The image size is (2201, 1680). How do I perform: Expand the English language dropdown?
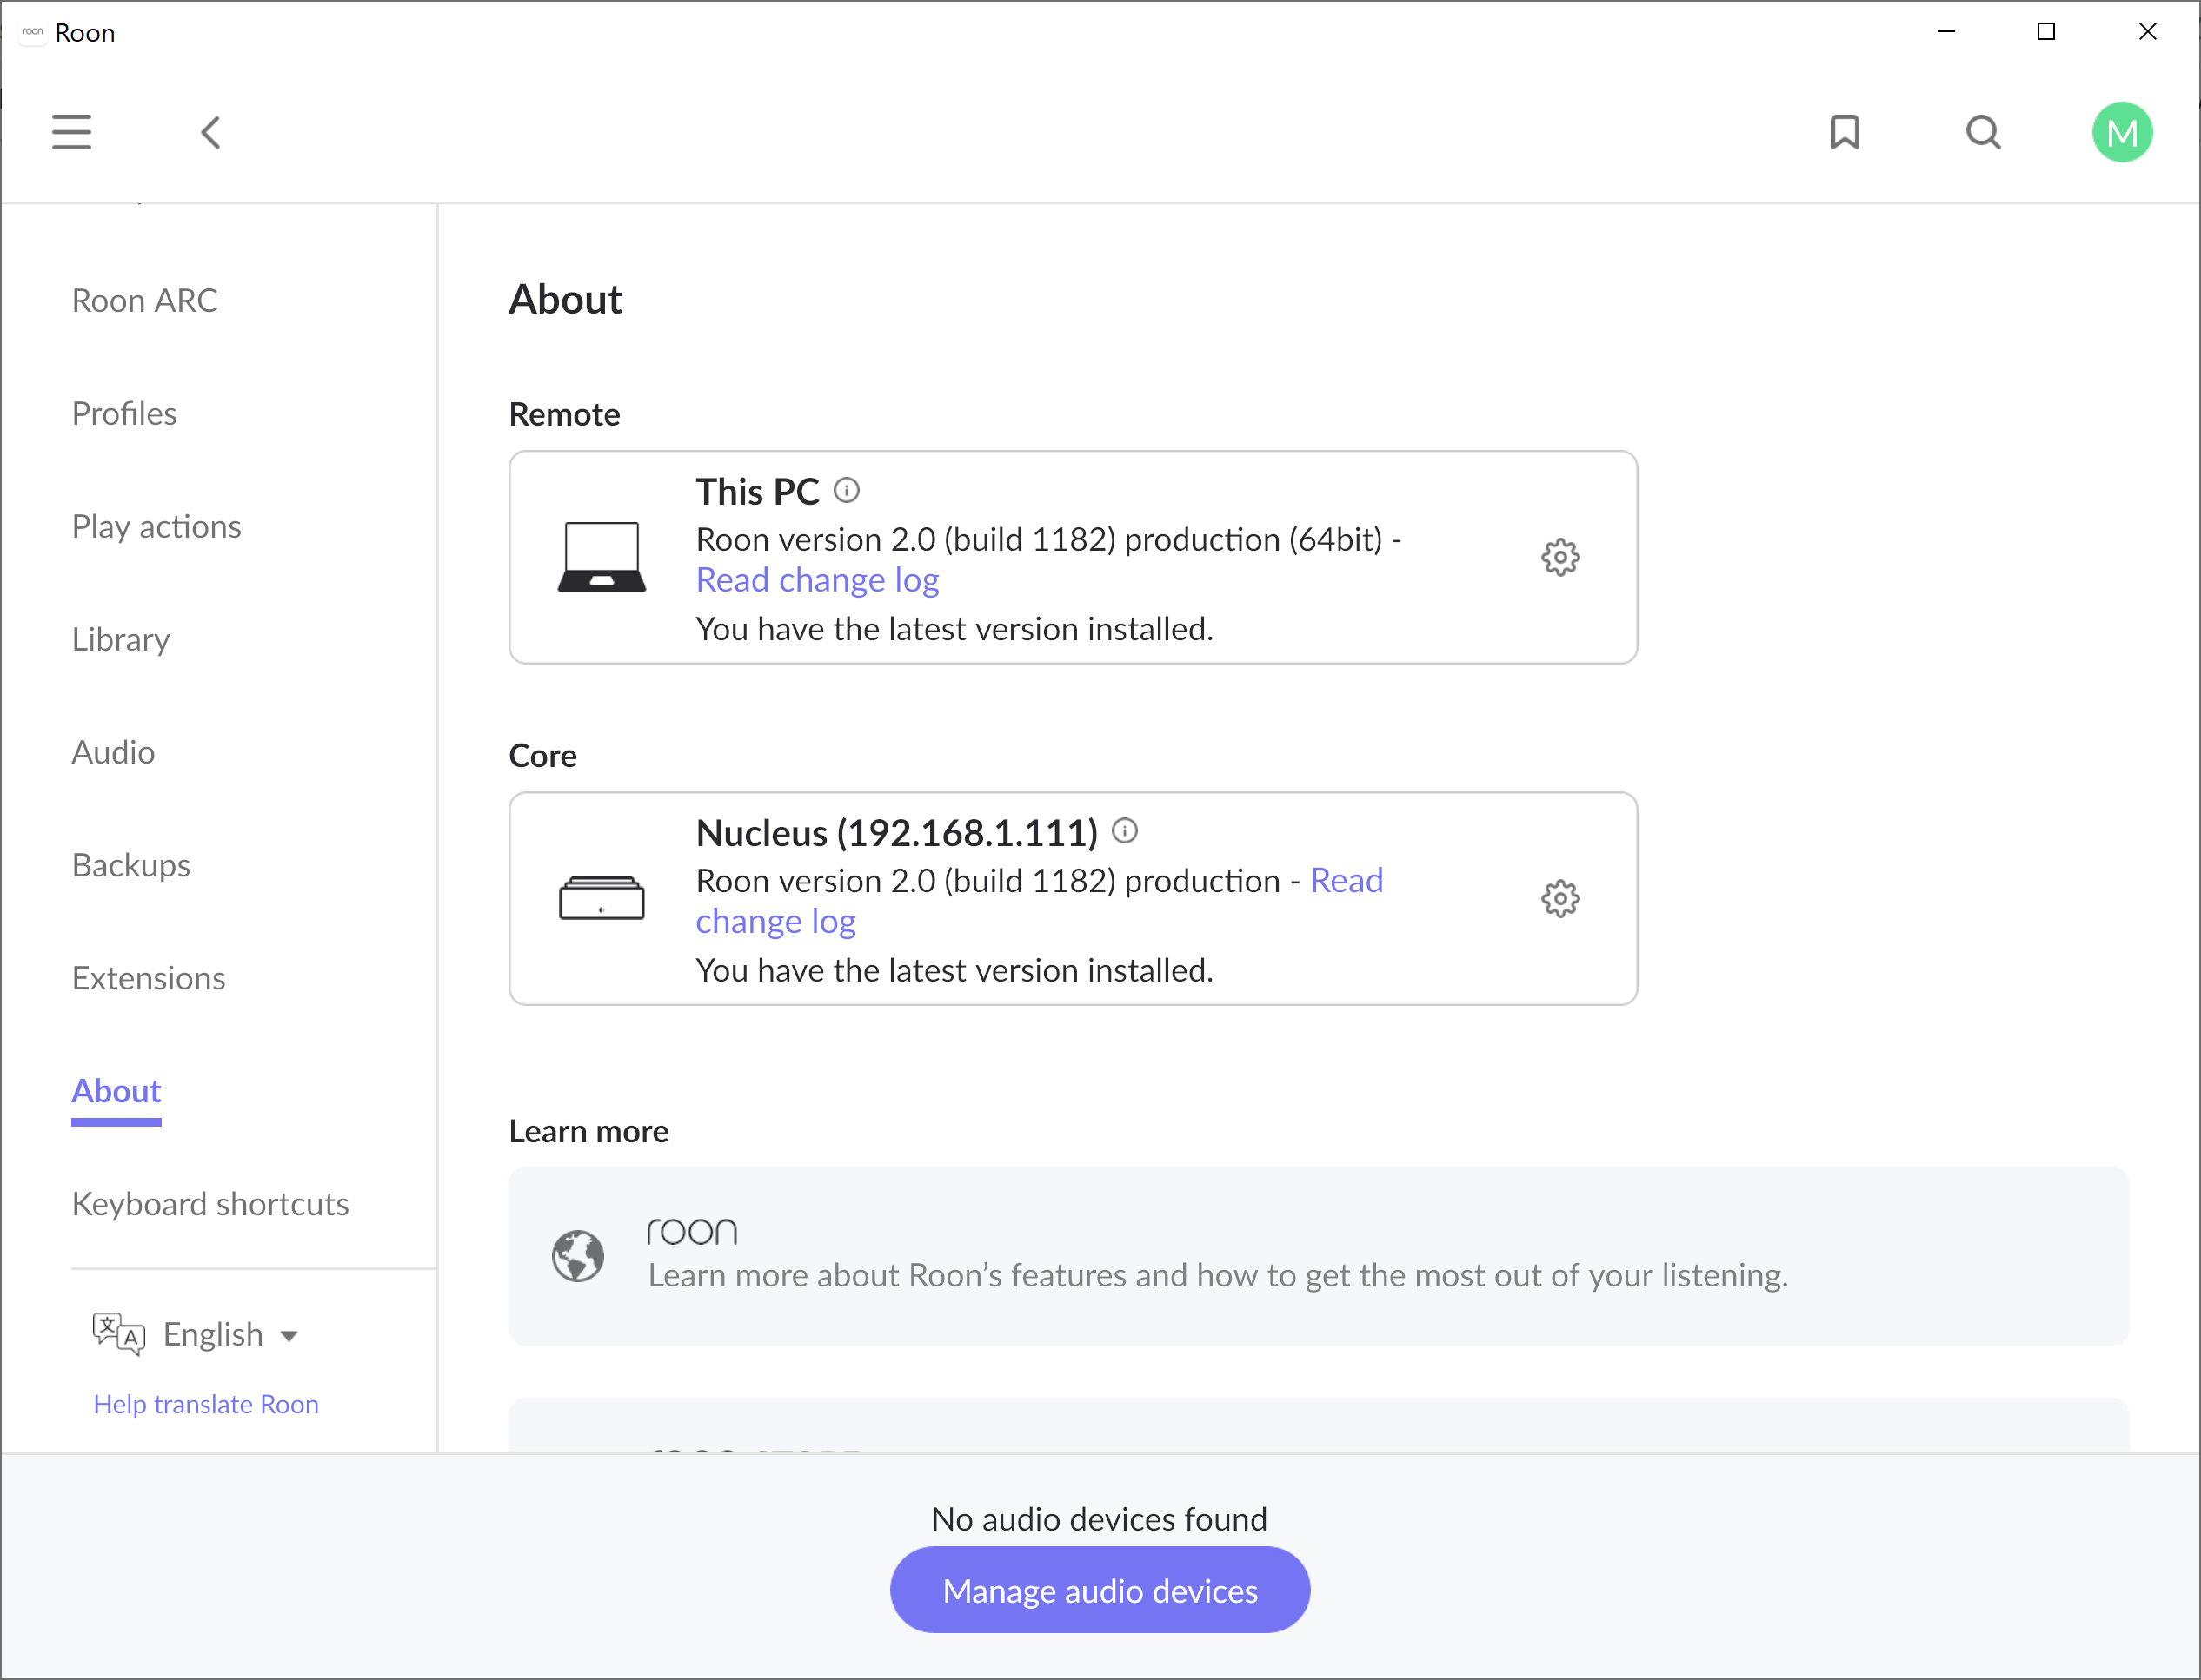pos(231,1334)
